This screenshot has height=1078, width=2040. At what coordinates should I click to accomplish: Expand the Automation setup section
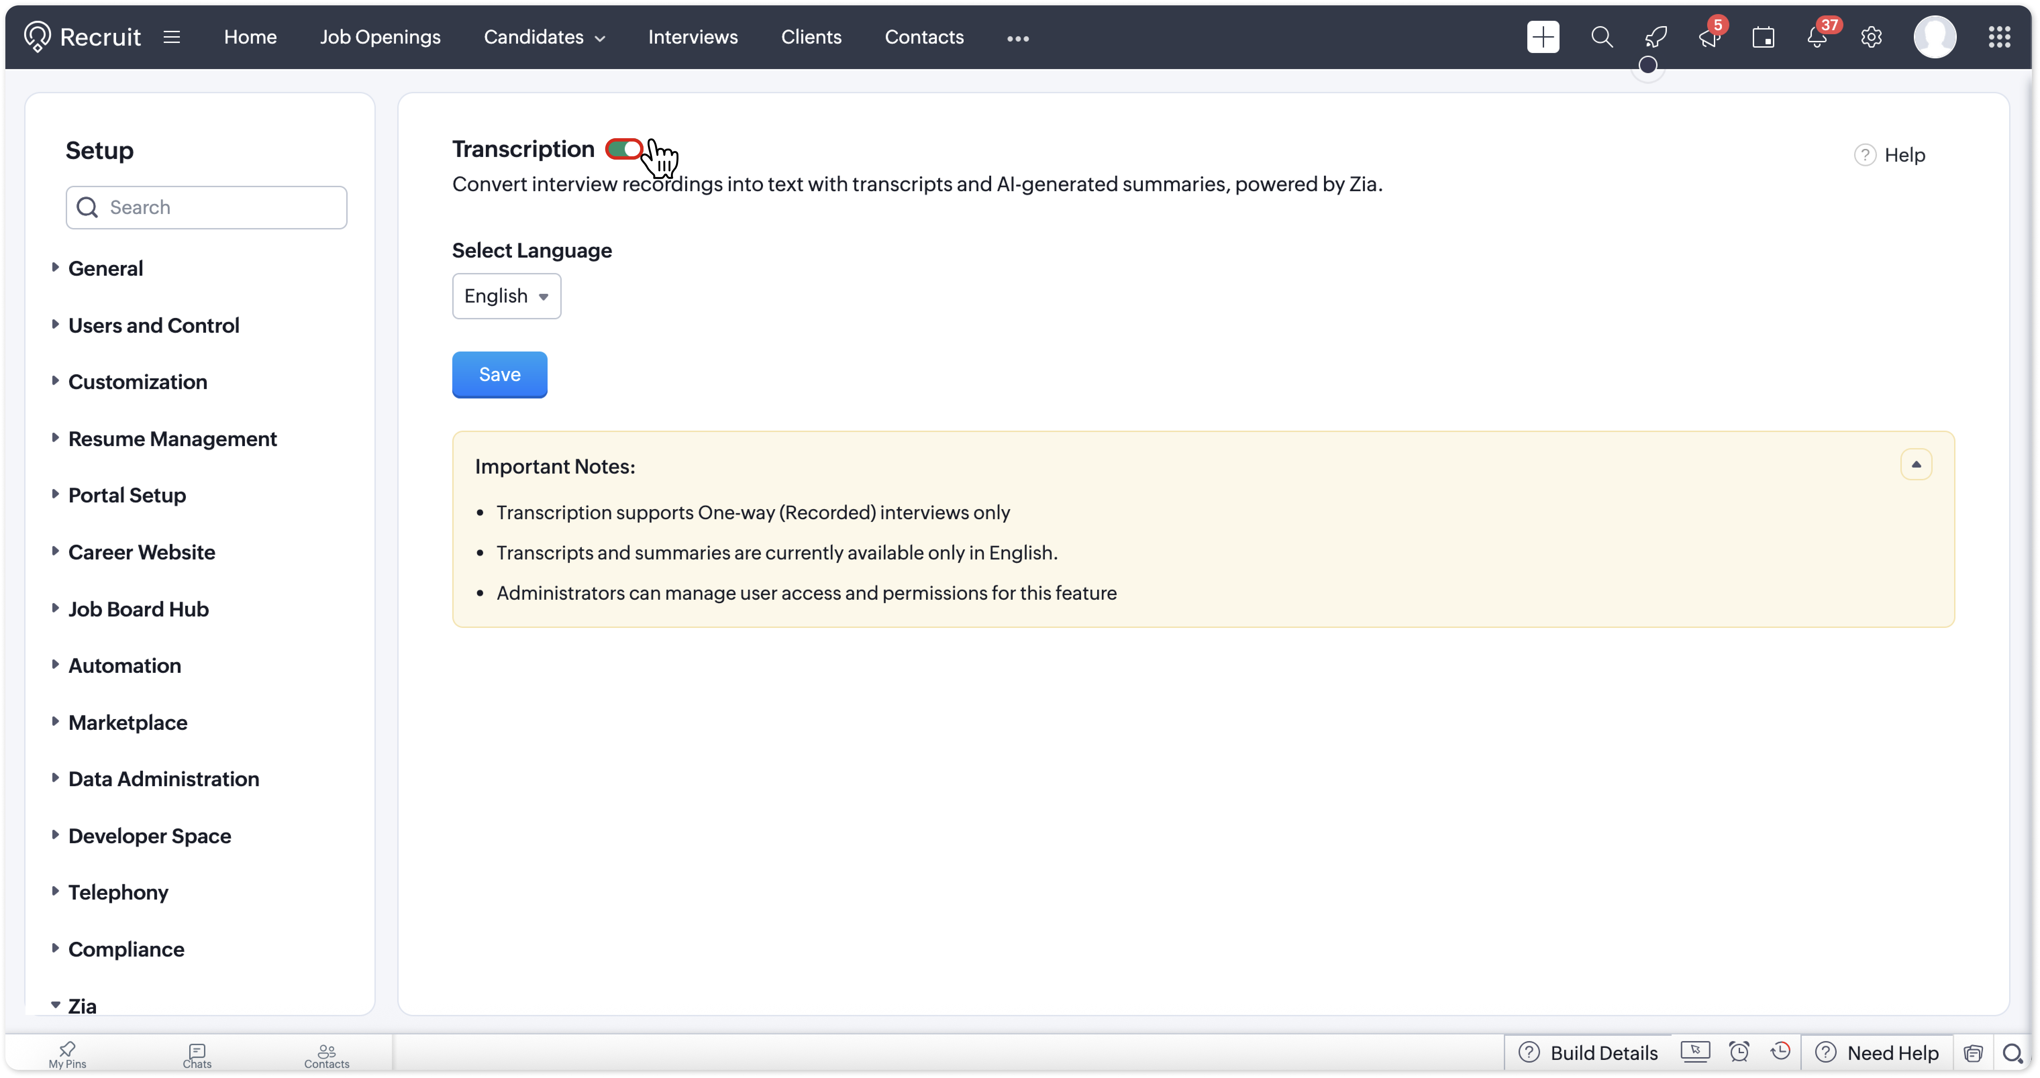[124, 666]
